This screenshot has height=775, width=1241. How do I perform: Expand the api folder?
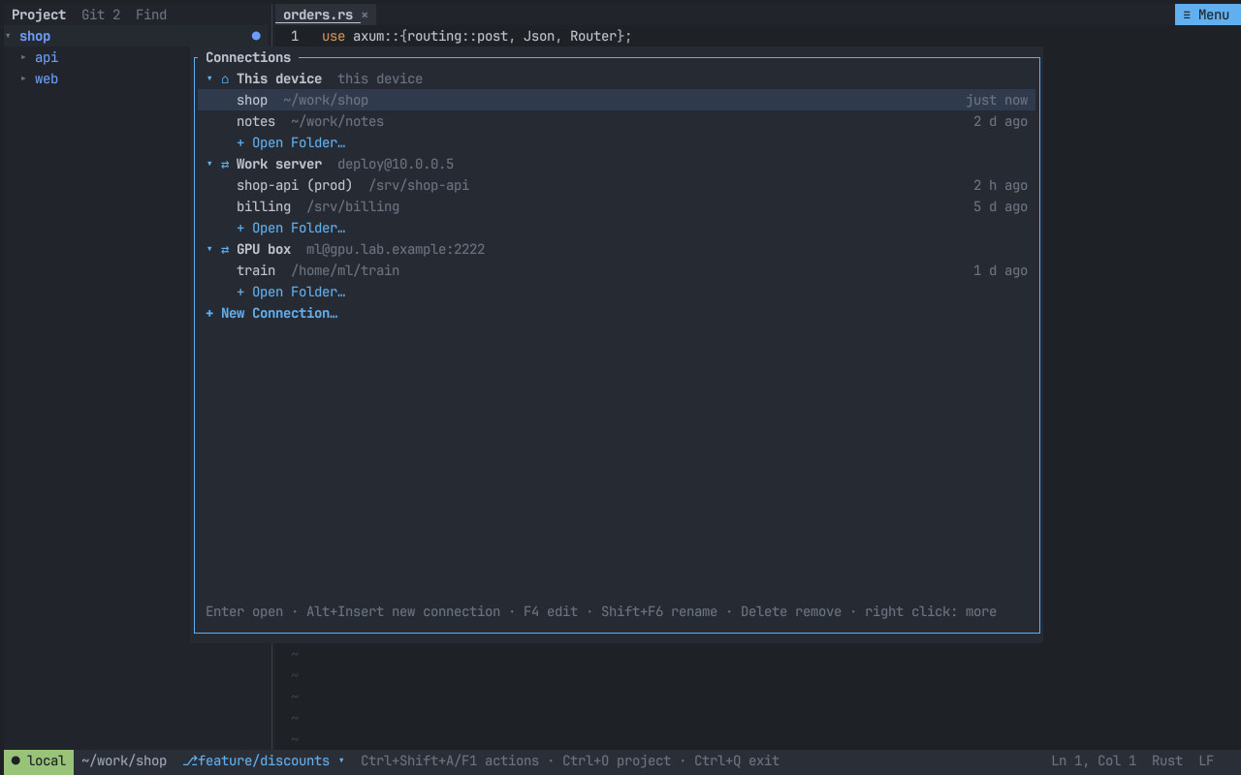pos(23,57)
